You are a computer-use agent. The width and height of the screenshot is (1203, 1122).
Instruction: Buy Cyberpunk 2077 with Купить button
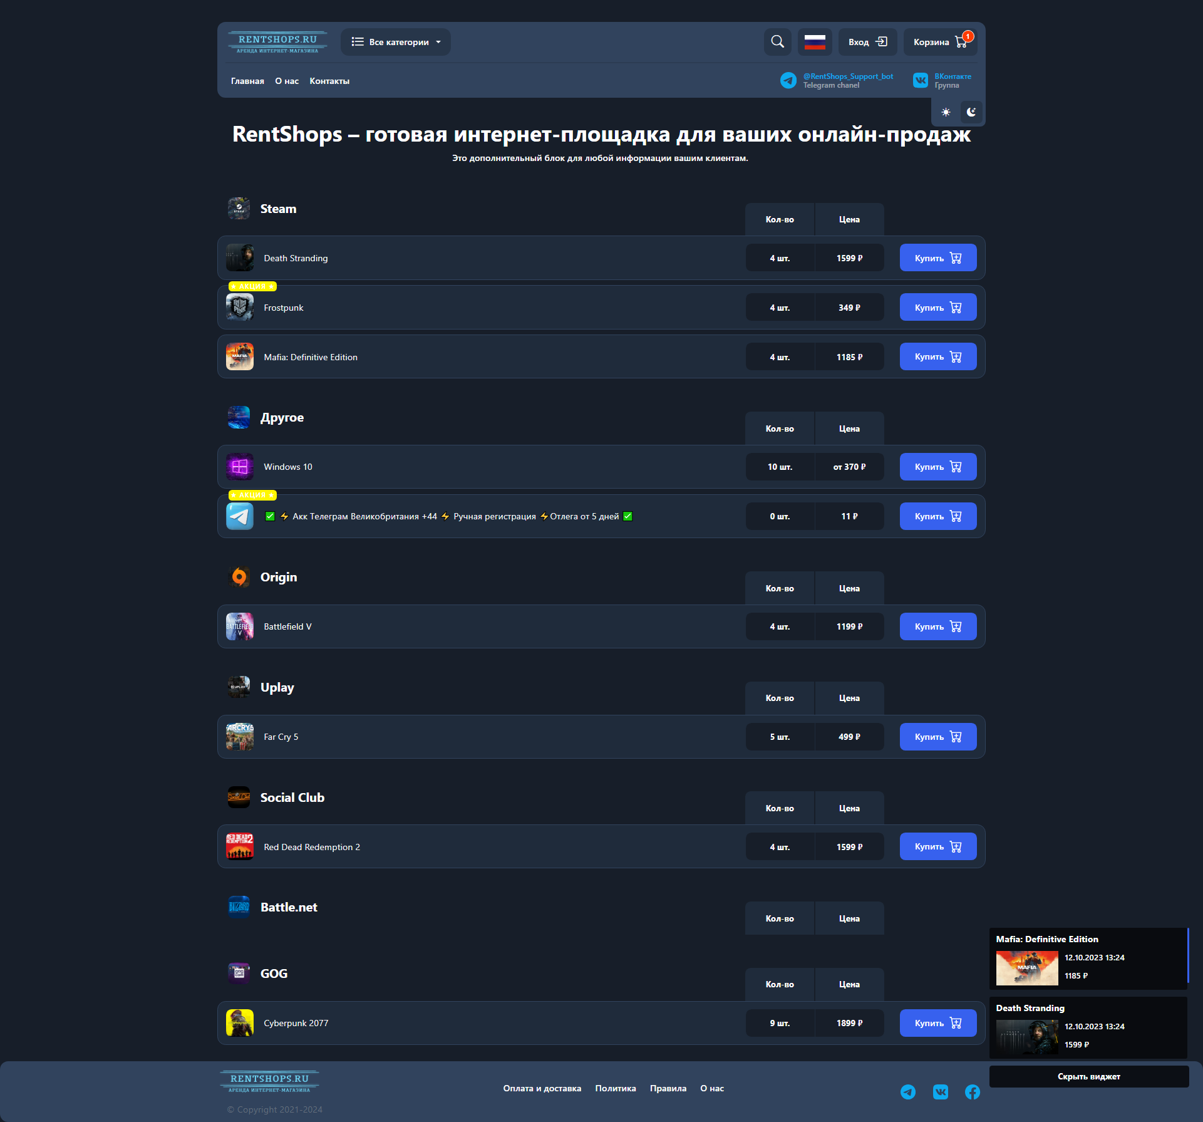click(x=938, y=1023)
